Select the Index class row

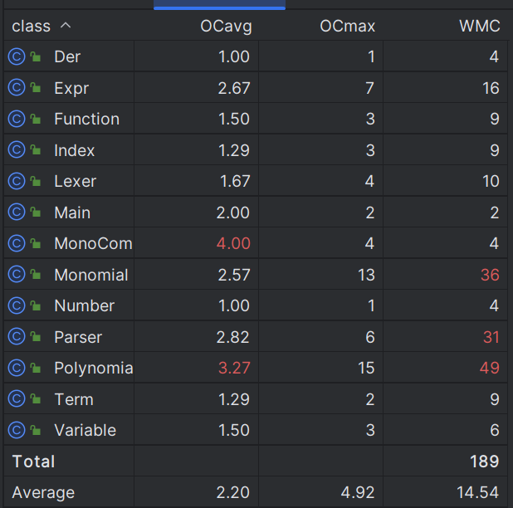256,150
